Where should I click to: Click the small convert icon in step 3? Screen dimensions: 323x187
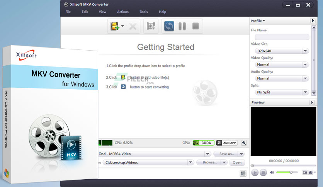(123, 87)
